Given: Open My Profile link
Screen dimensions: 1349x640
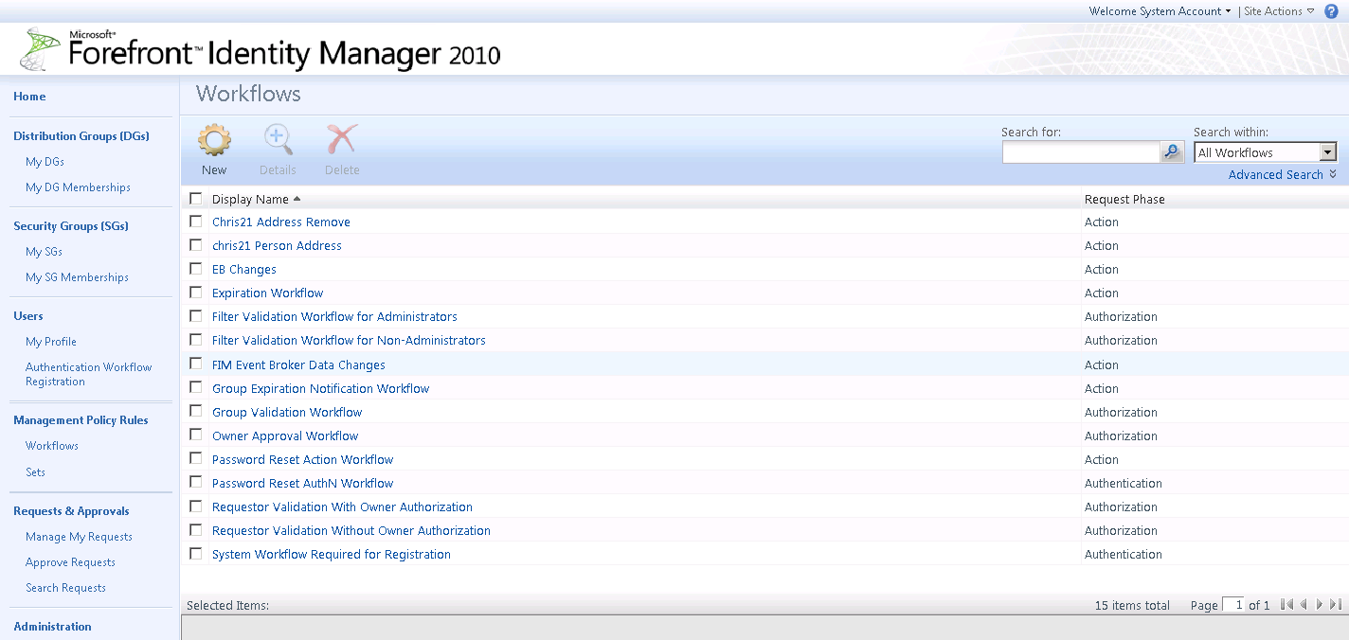Looking at the screenshot, I should pos(51,342).
